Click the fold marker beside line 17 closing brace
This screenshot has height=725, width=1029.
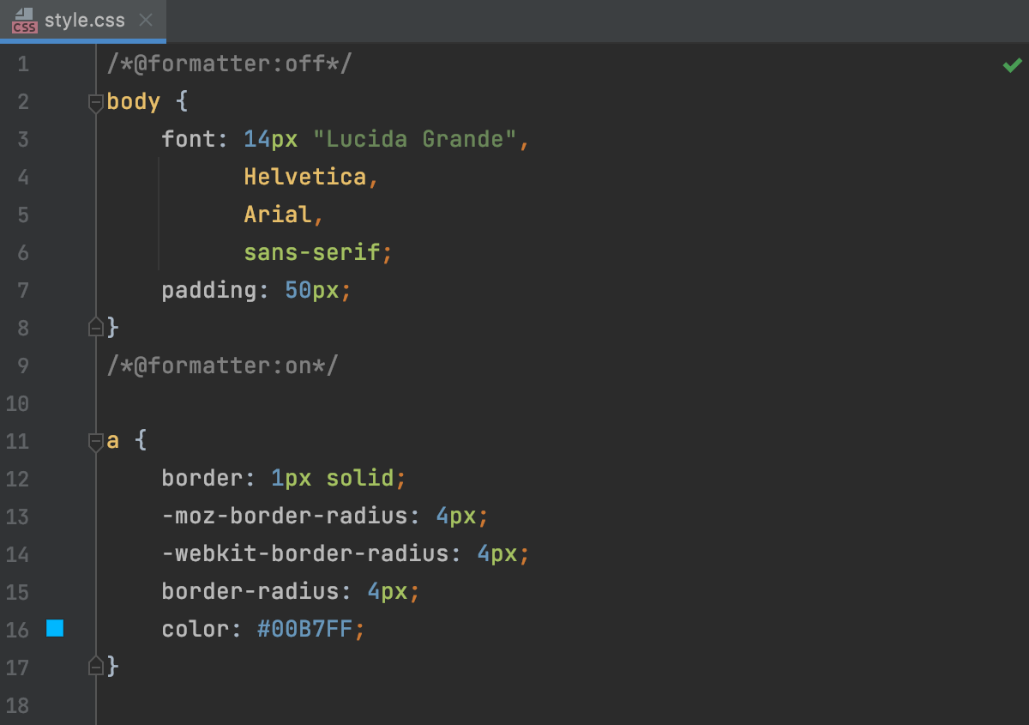pos(96,666)
